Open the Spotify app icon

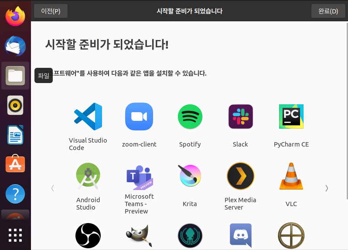[190, 117]
